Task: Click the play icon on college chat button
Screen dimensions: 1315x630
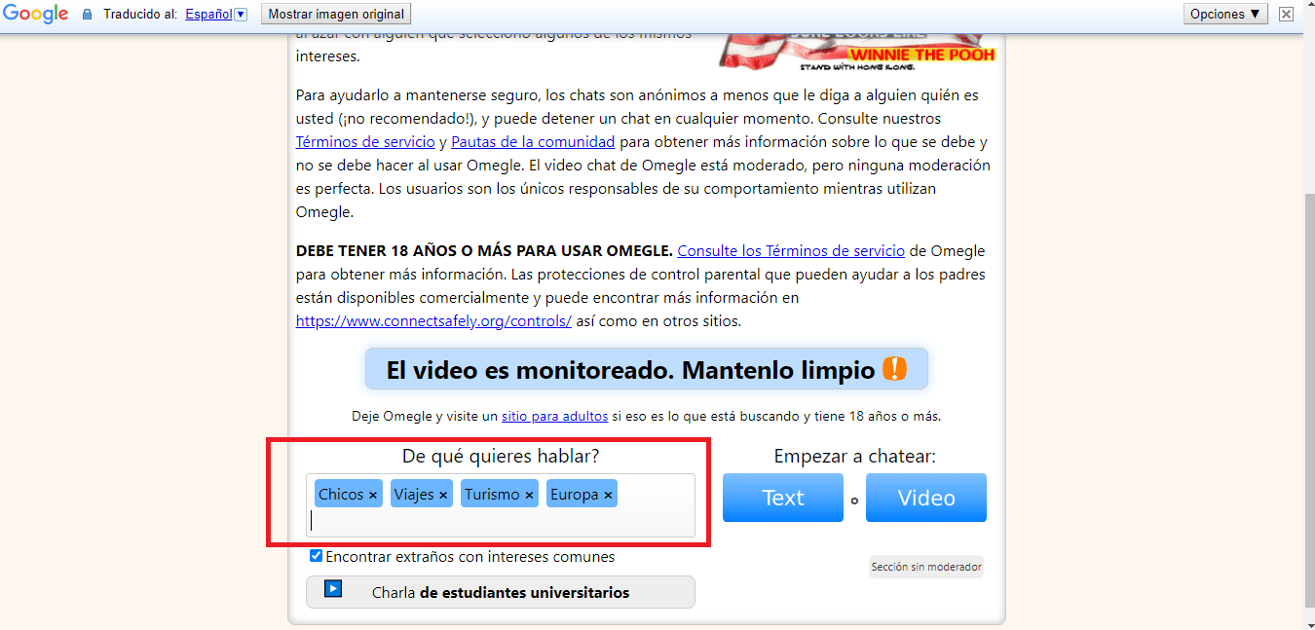Action: tap(333, 588)
